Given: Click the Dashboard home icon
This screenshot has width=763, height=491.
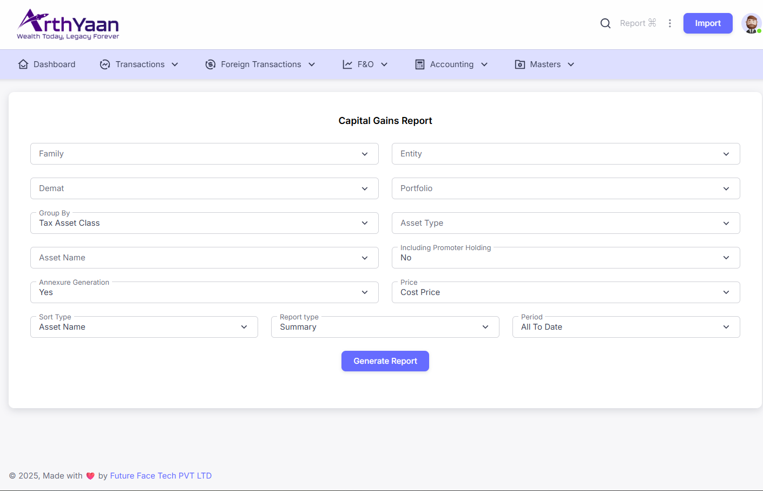Looking at the screenshot, I should click(23, 64).
